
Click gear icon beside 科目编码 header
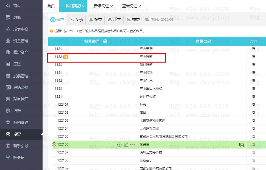click(x=105, y=41)
